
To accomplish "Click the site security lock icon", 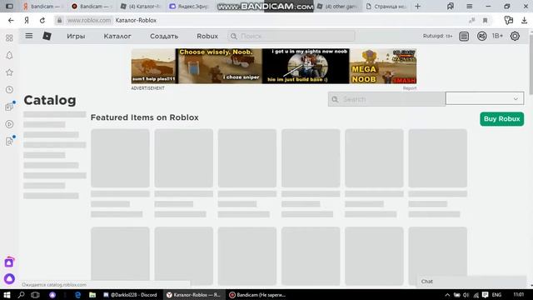I will click(x=59, y=20).
